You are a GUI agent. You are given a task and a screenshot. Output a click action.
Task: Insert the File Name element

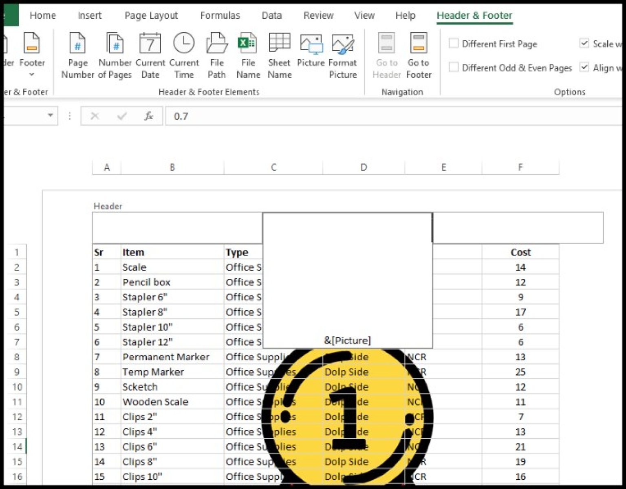(248, 55)
